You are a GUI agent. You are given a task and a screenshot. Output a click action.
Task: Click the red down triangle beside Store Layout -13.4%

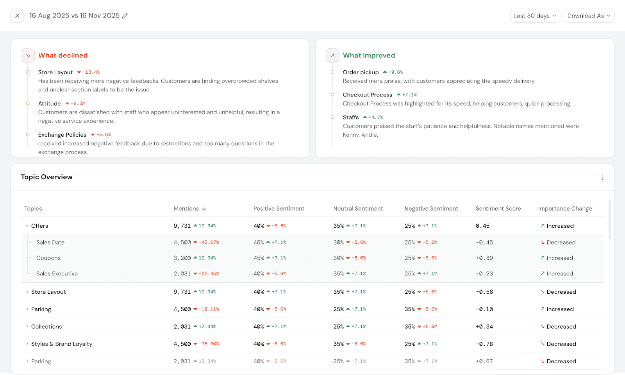(x=79, y=72)
